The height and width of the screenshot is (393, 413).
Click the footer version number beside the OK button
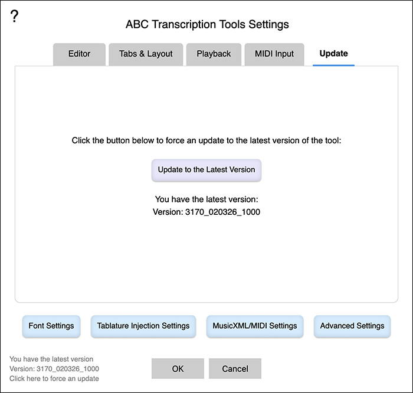point(54,369)
